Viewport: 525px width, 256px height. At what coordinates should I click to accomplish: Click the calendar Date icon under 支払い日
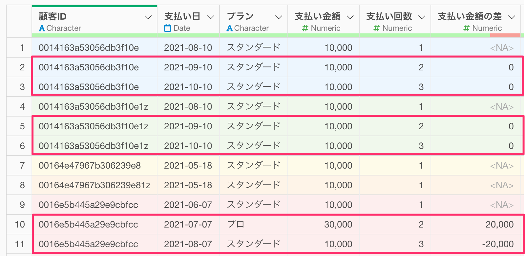click(x=168, y=28)
